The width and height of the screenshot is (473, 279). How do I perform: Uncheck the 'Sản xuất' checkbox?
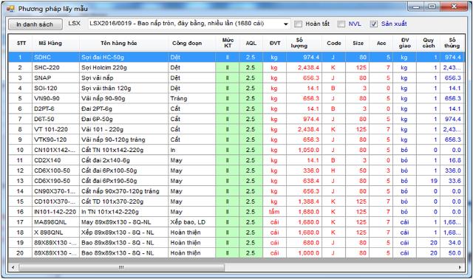[374, 24]
